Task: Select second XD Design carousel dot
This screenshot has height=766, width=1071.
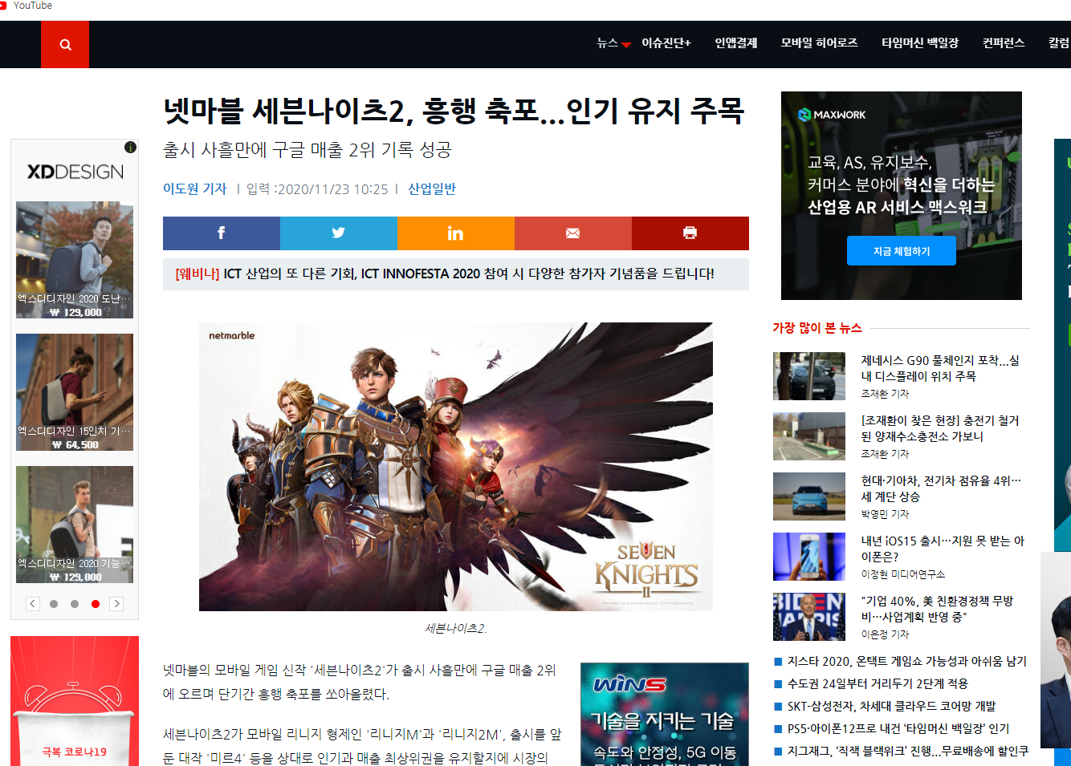Action: pyautogui.click(x=75, y=604)
